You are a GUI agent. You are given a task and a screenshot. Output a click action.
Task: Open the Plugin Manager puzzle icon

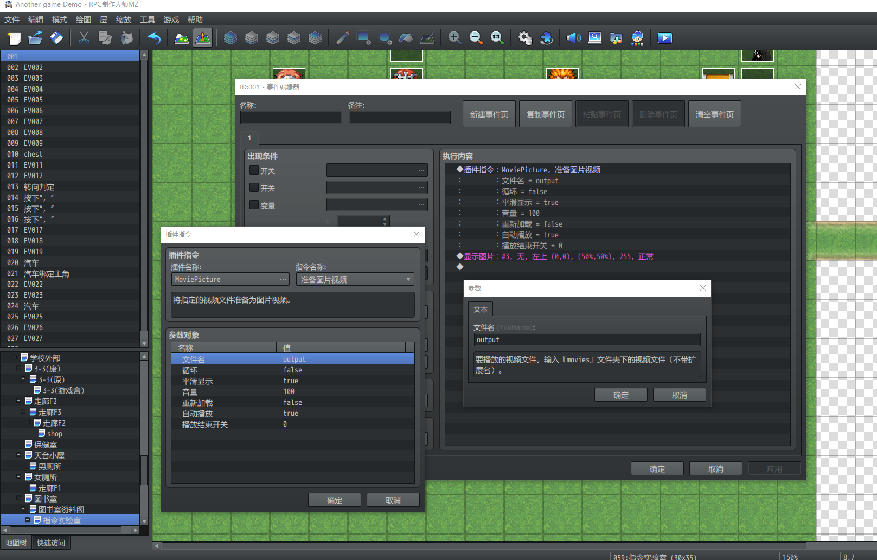tap(546, 38)
